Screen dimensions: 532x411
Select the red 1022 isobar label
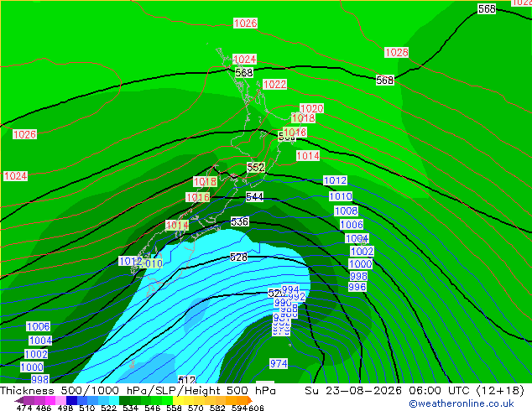[275, 84]
